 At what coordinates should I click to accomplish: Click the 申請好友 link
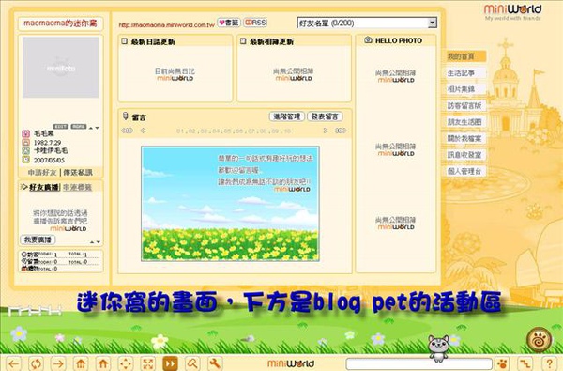coord(42,173)
